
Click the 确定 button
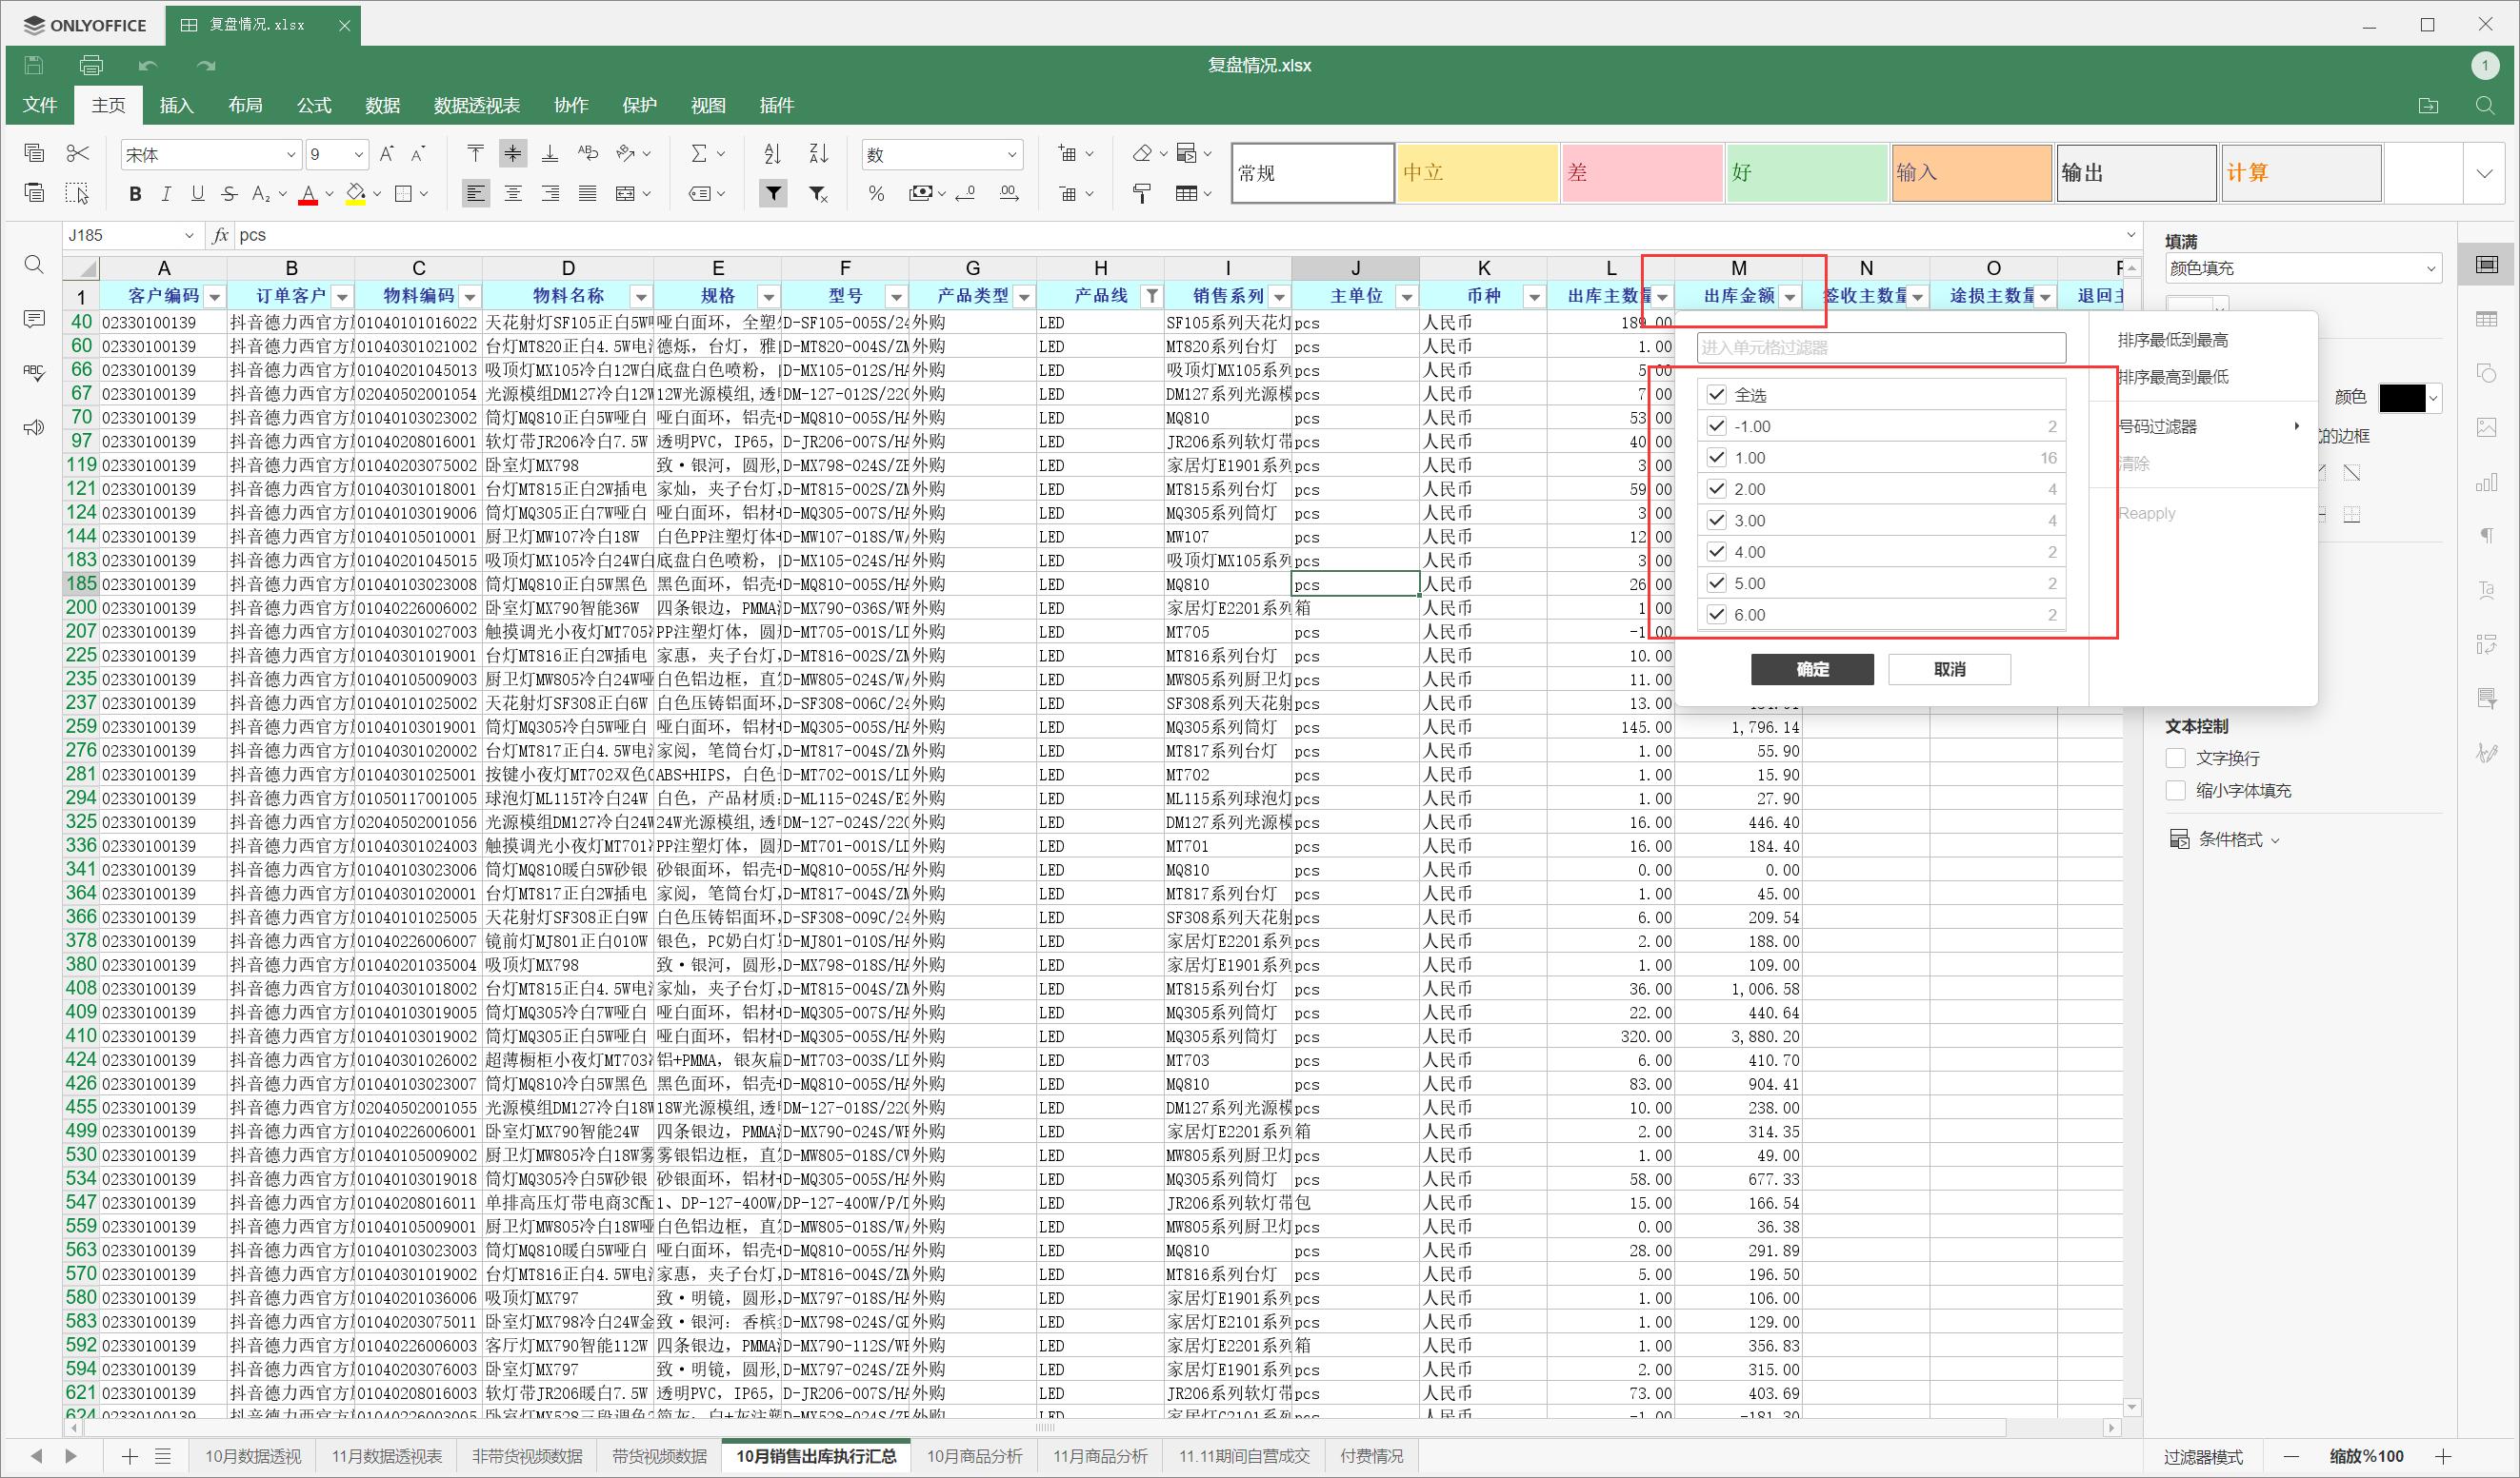(1811, 670)
